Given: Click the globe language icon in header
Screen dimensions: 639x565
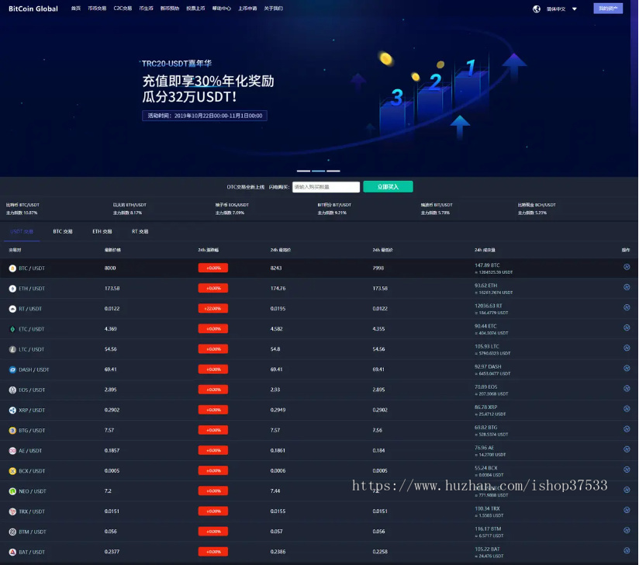Looking at the screenshot, I should 537,9.
